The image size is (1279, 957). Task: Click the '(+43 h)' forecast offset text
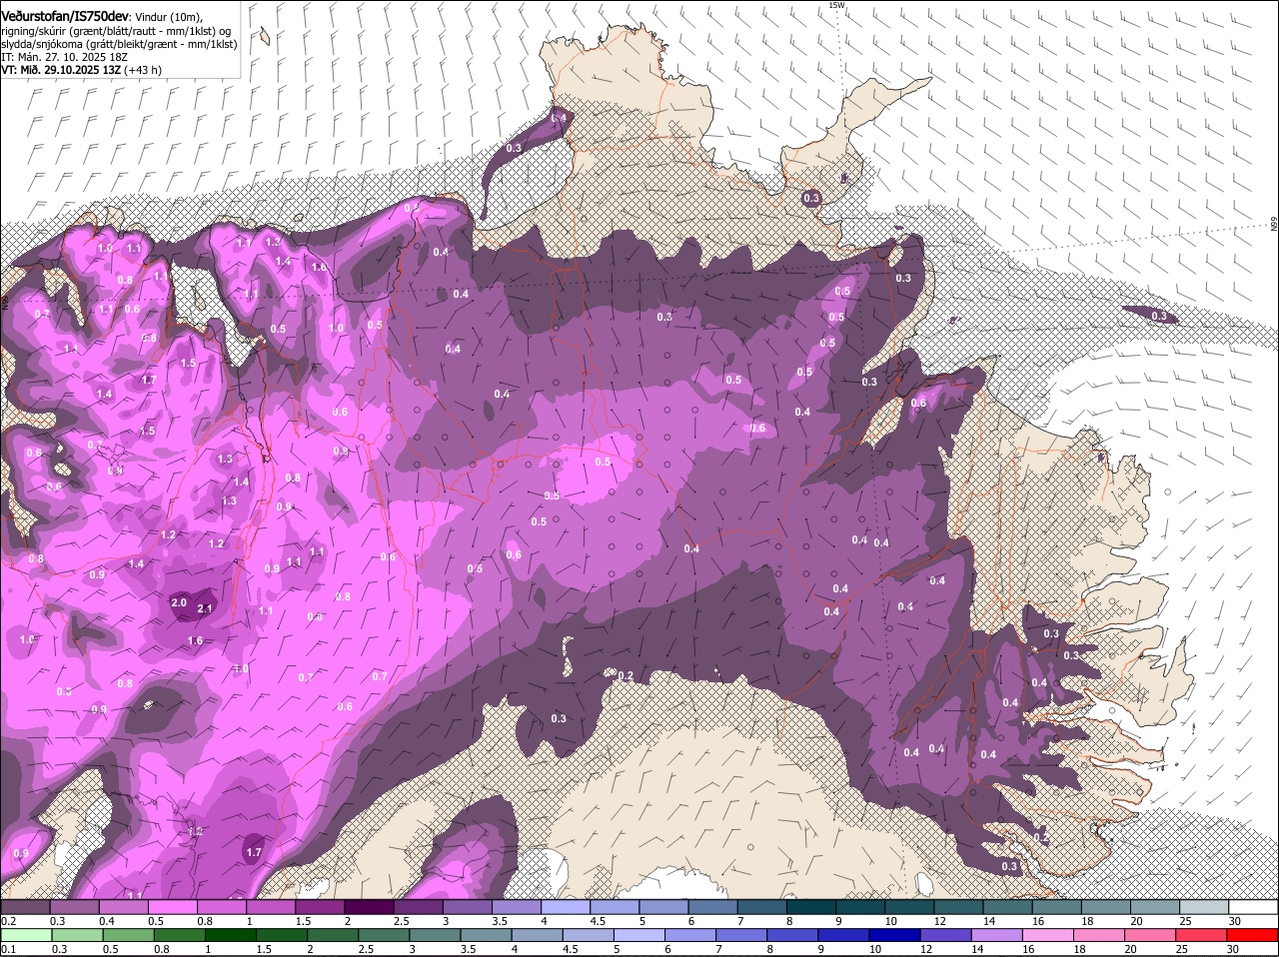click(143, 70)
